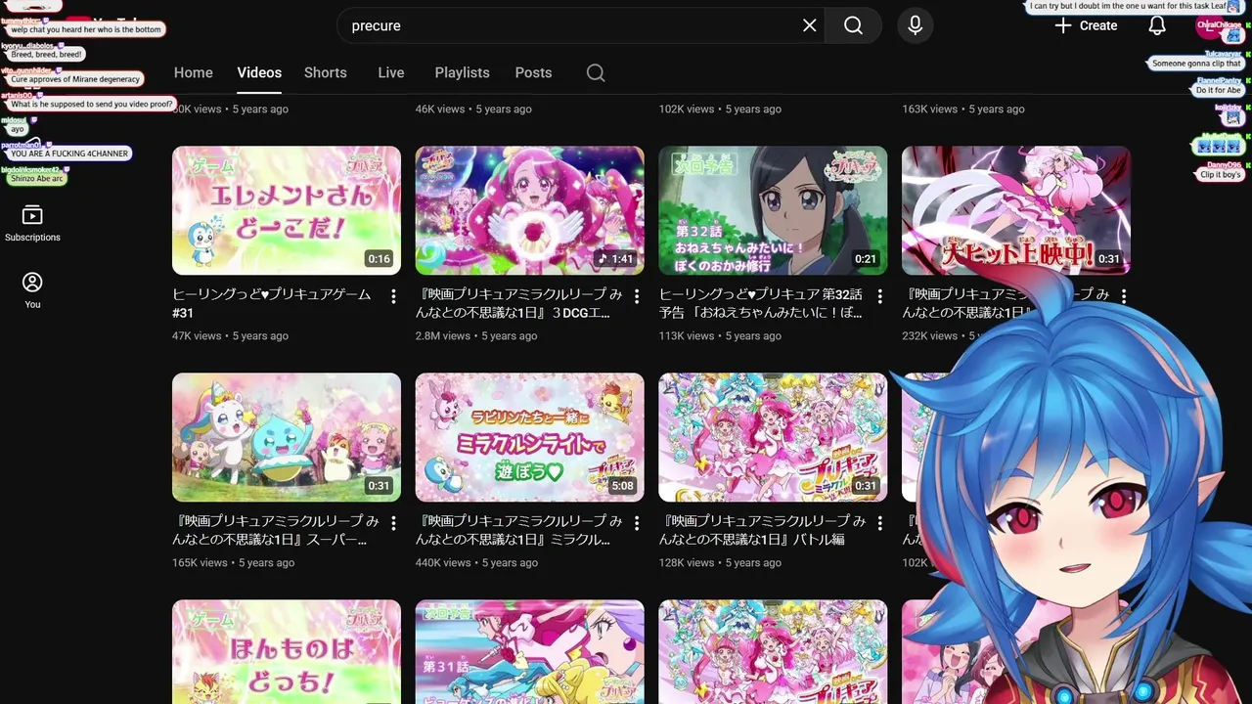Screen dimensions: 1252x704
Task: Click chat message "Cure approves of Mirane degeneracy"
Action: point(75,79)
